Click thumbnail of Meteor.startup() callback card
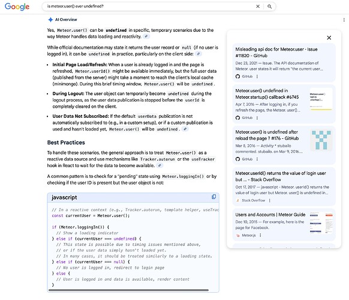This screenshot has width=349, height=300. coord(321,99)
